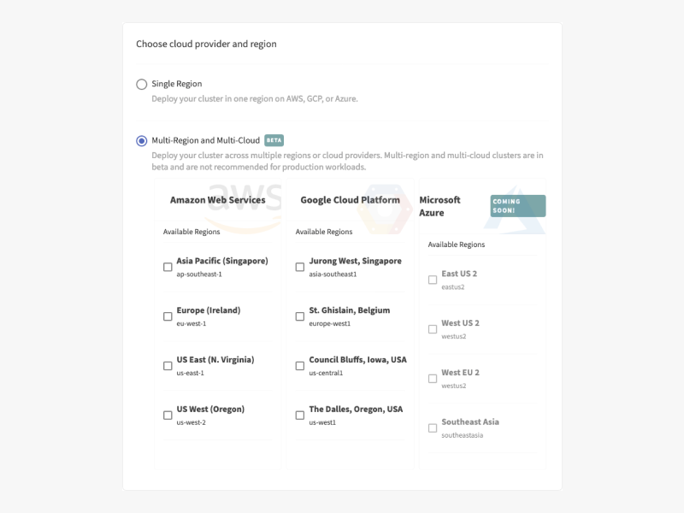Viewport: 684px width, 513px height.
Task: Tick Council Bluffs, Iowa, USA checkbox
Action: tap(300, 366)
